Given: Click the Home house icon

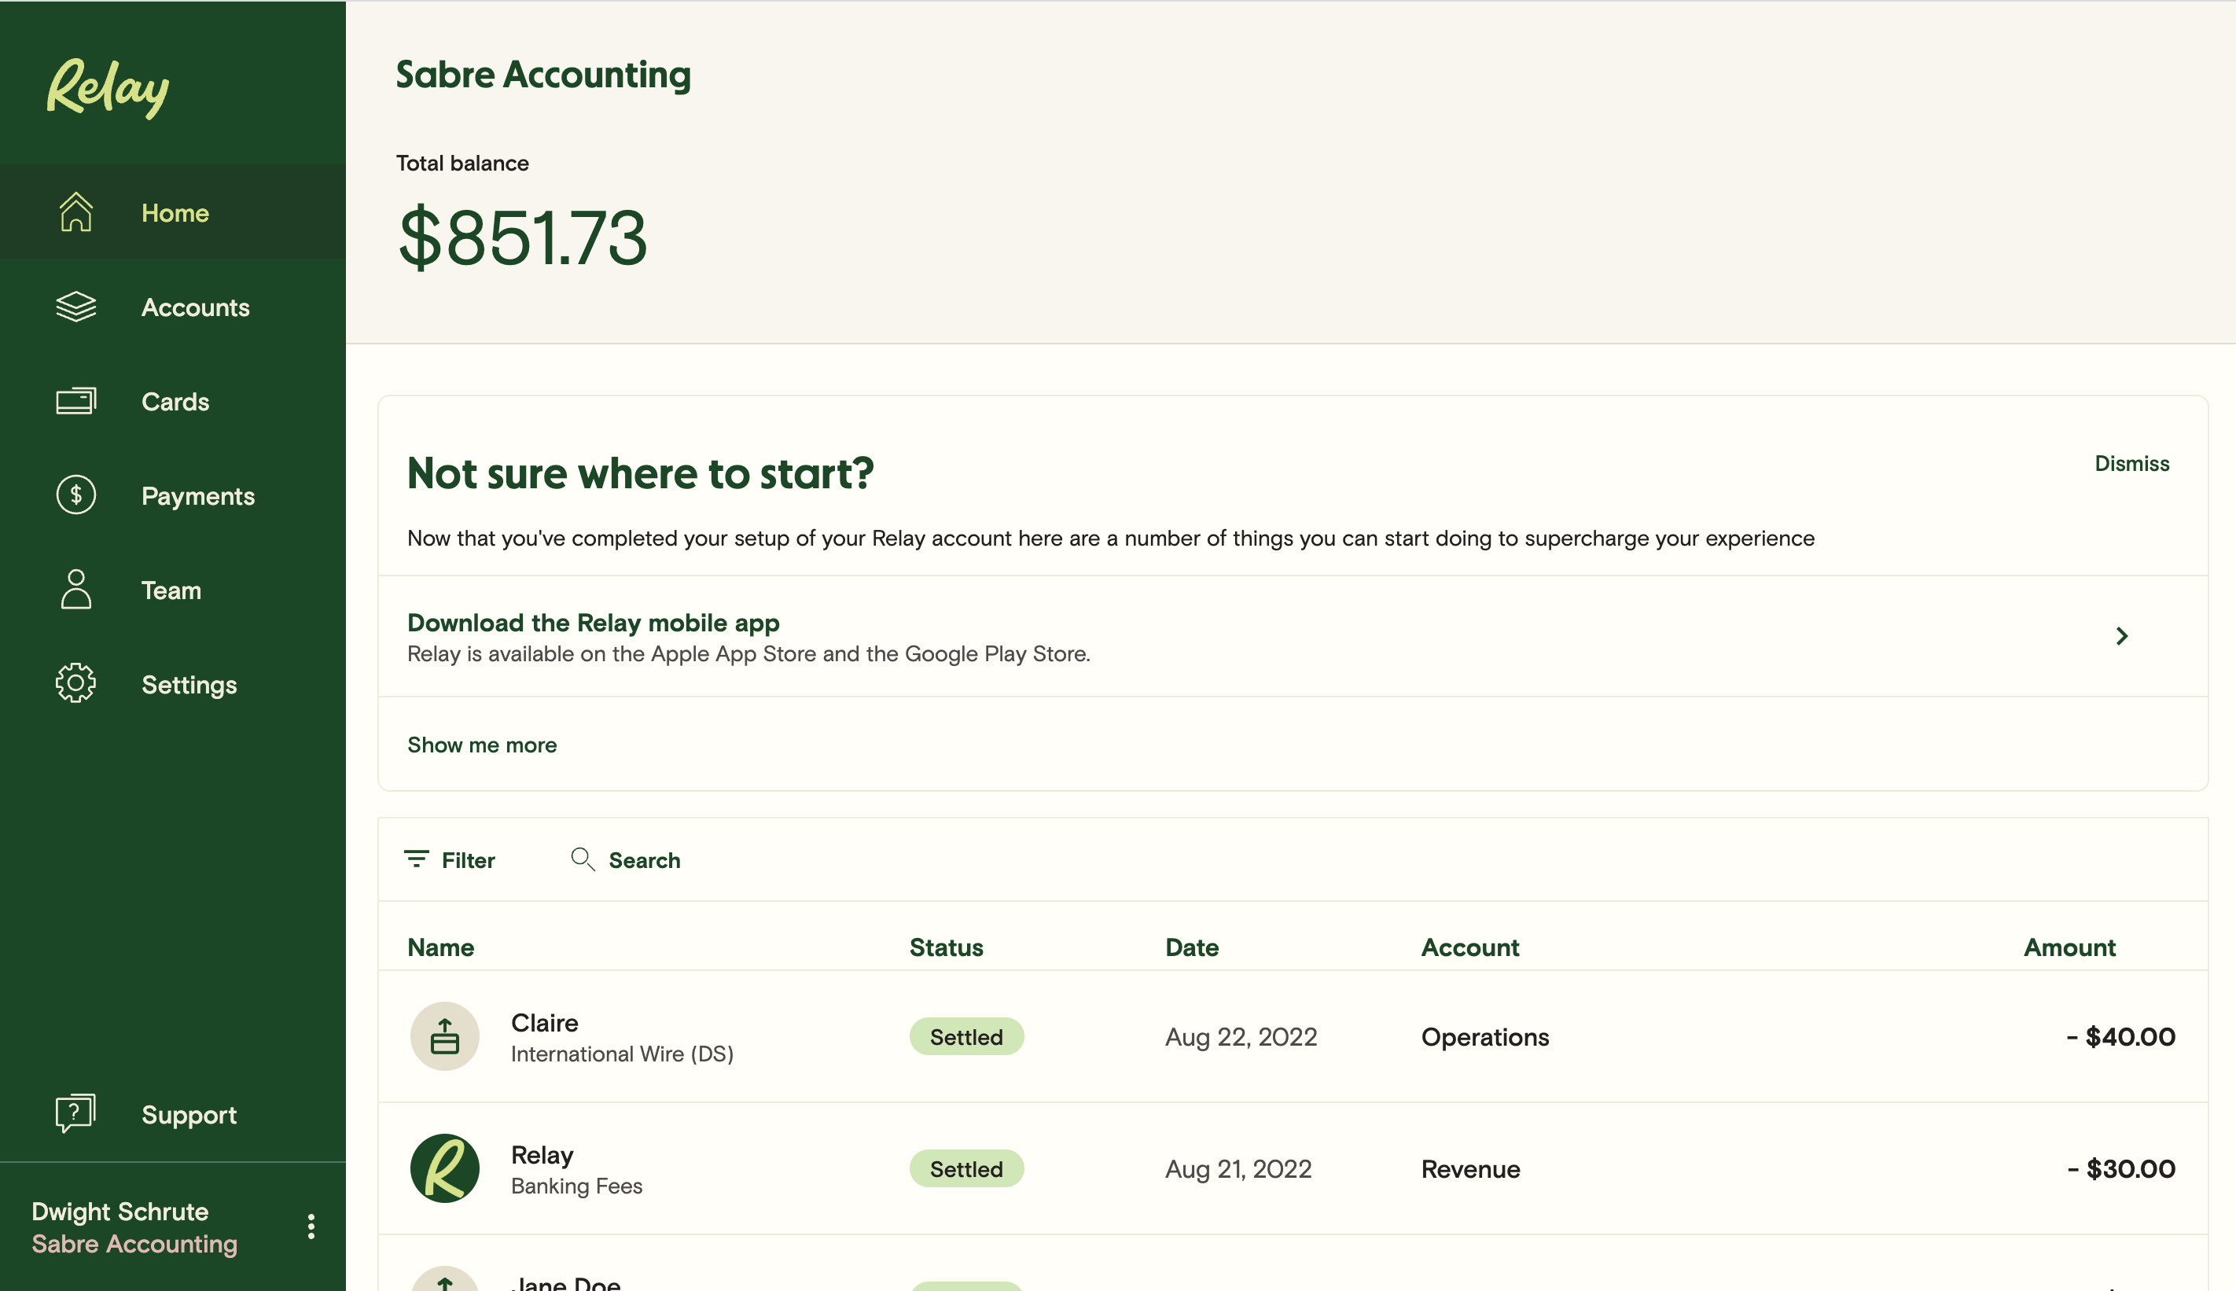Looking at the screenshot, I should click(75, 212).
